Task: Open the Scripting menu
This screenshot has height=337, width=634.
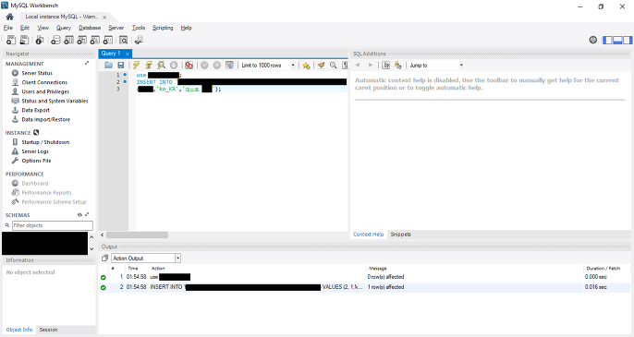Action: click(x=163, y=28)
